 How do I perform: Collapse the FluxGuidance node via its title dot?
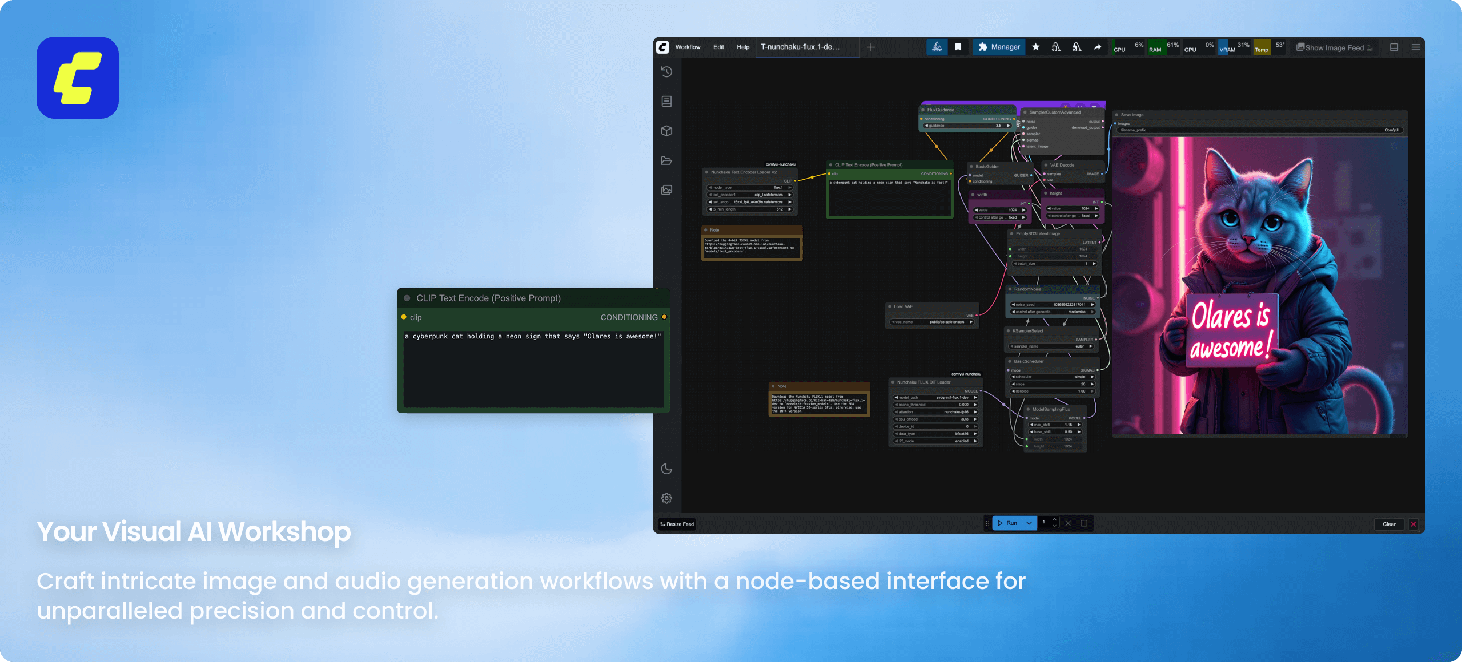coord(923,110)
